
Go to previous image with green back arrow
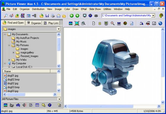[72, 16]
